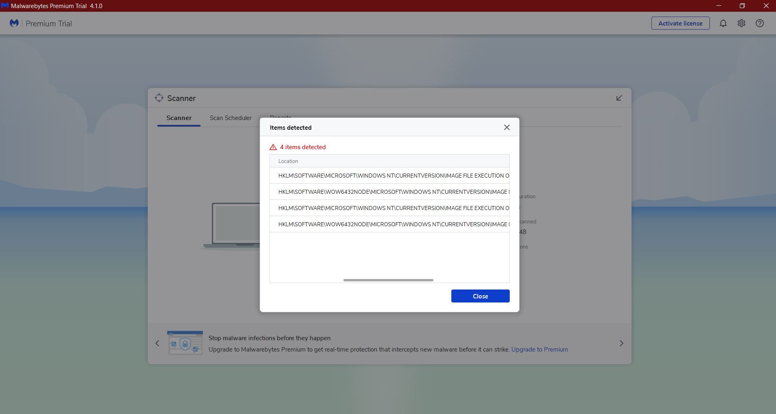Open Malwarebytes settings gear
The width and height of the screenshot is (776, 414).
coord(742,24)
